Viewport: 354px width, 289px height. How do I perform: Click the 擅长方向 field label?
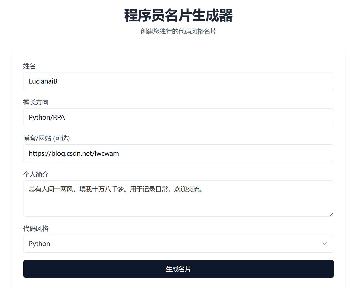point(36,102)
